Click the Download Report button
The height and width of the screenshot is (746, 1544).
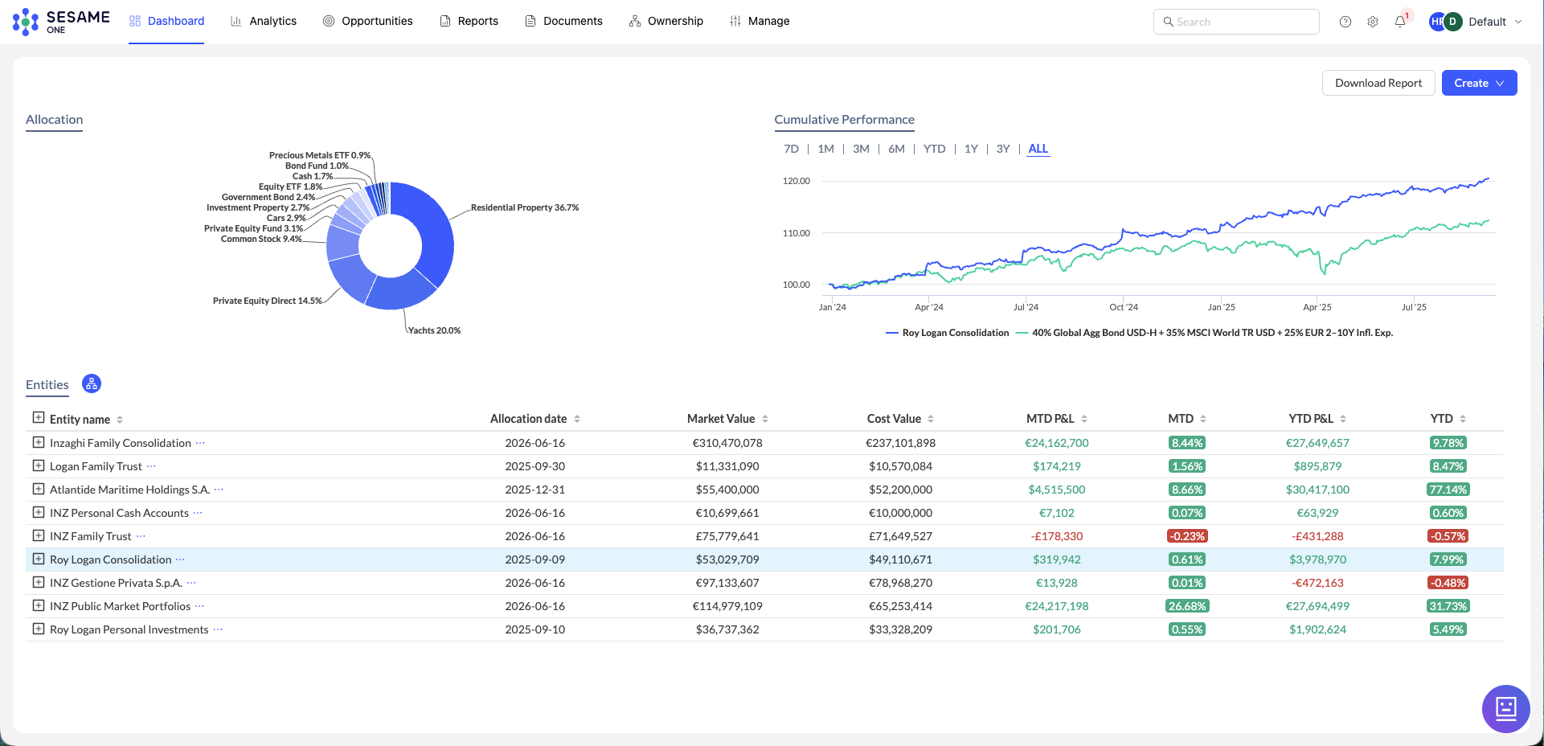(x=1378, y=83)
